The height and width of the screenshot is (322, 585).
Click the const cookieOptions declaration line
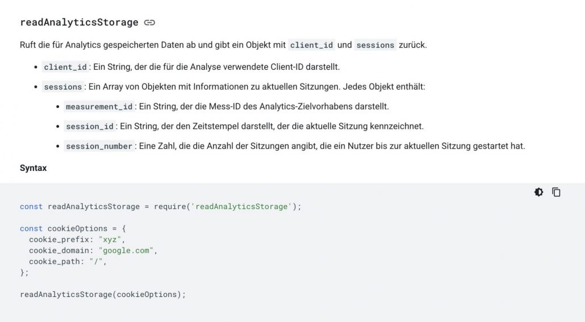point(73,228)
